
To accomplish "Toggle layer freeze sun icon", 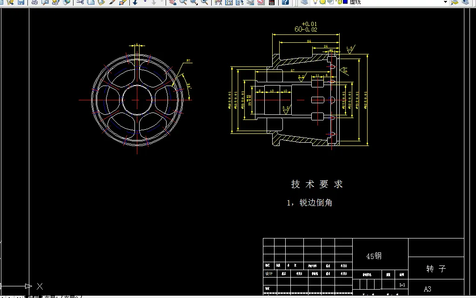I will click(322, 2).
